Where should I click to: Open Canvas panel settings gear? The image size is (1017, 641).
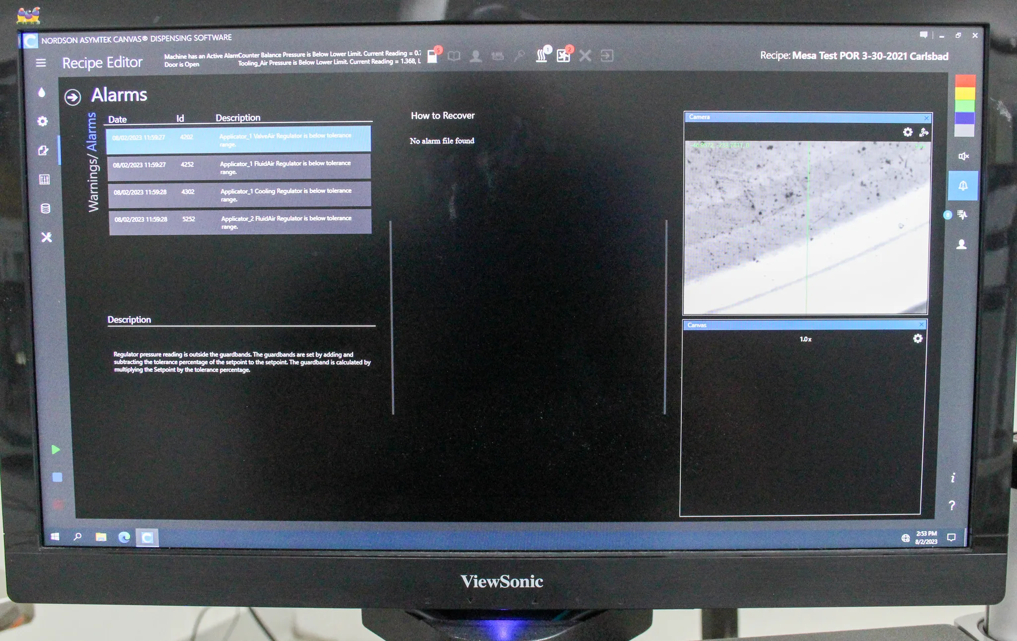point(918,338)
